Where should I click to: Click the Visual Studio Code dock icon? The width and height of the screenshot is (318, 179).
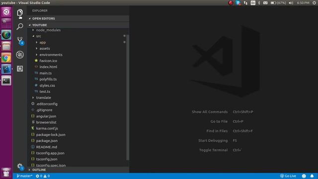point(6,69)
